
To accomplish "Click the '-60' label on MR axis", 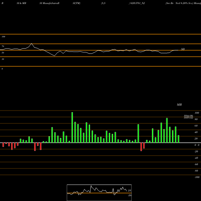I will pos(196,164).
